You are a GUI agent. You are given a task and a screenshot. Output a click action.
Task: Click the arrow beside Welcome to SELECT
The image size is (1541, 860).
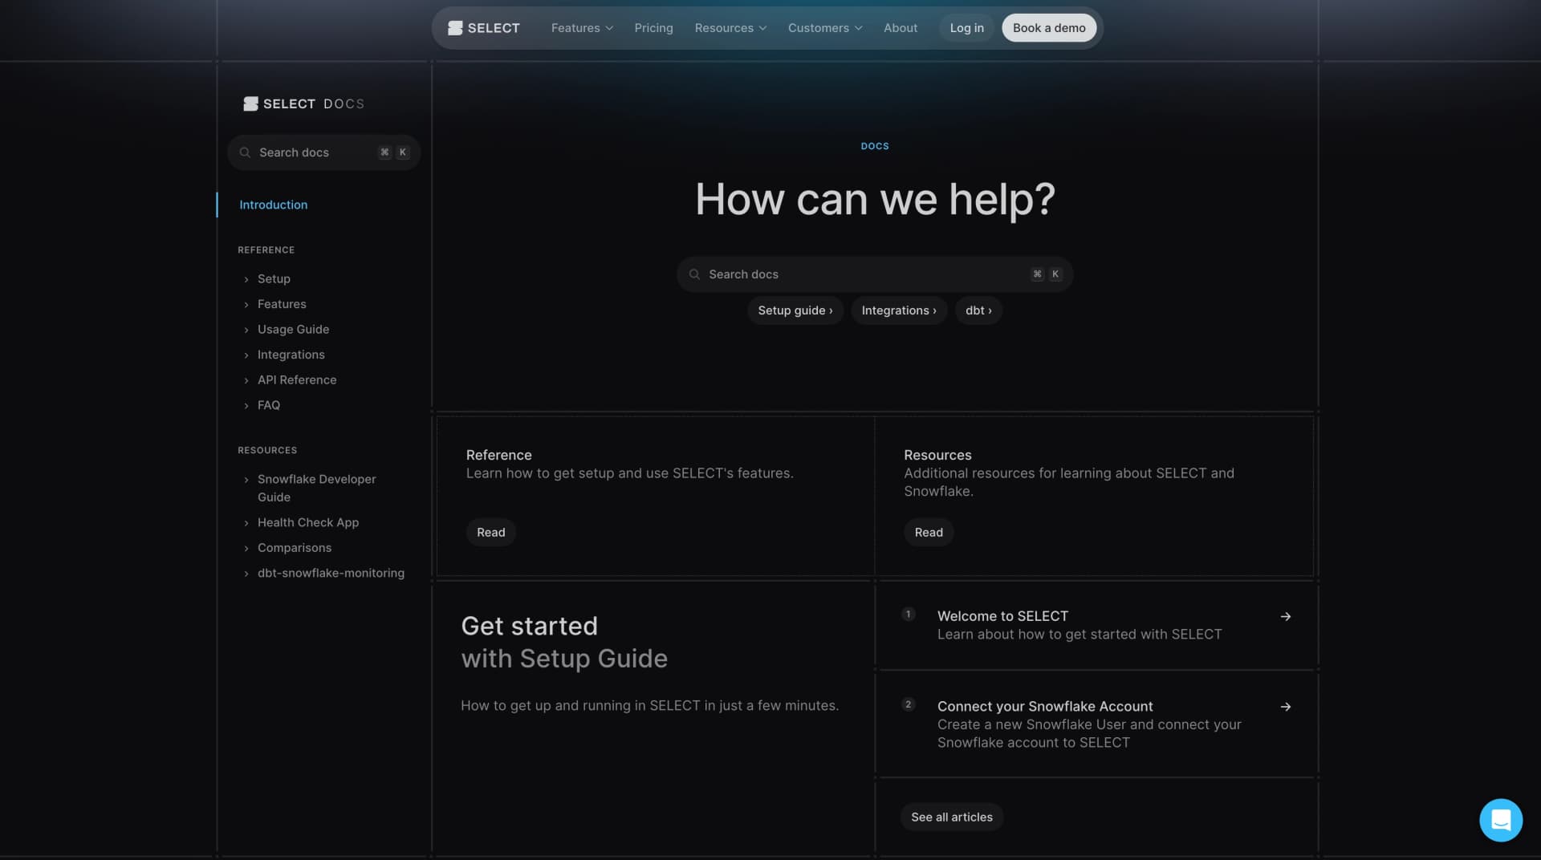(1285, 616)
